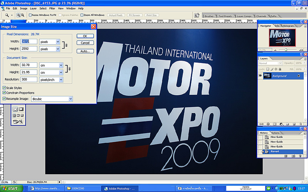Lock image pixels brush icon
308x192 pixels.
tap(272, 69)
